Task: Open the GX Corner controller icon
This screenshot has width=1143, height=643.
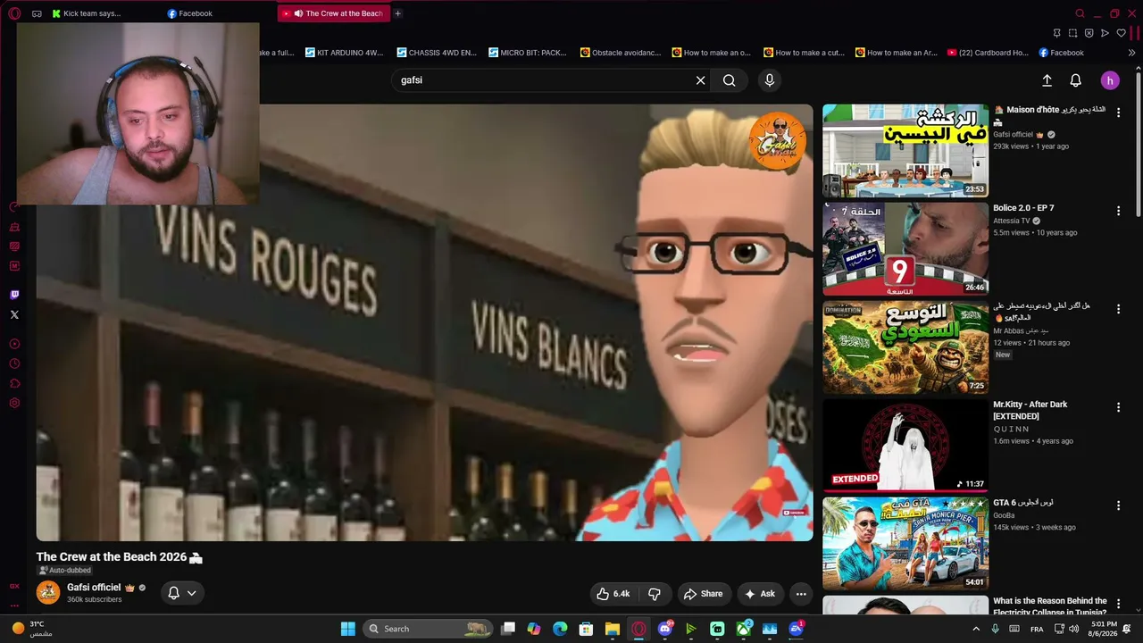Action: pyautogui.click(x=37, y=13)
